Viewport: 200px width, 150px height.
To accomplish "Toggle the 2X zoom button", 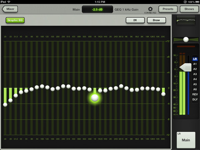I will [135, 20].
